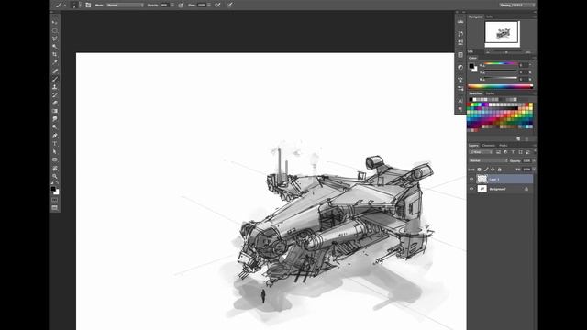This screenshot has width=587, height=330.
Task: Enable airbrush-style build-up effects
Action: 217,5
